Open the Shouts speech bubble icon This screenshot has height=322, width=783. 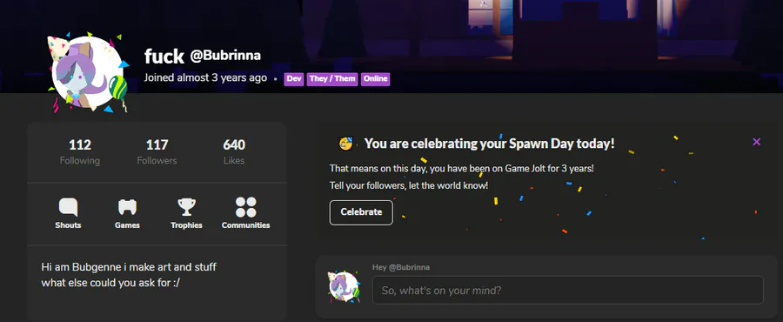click(68, 206)
